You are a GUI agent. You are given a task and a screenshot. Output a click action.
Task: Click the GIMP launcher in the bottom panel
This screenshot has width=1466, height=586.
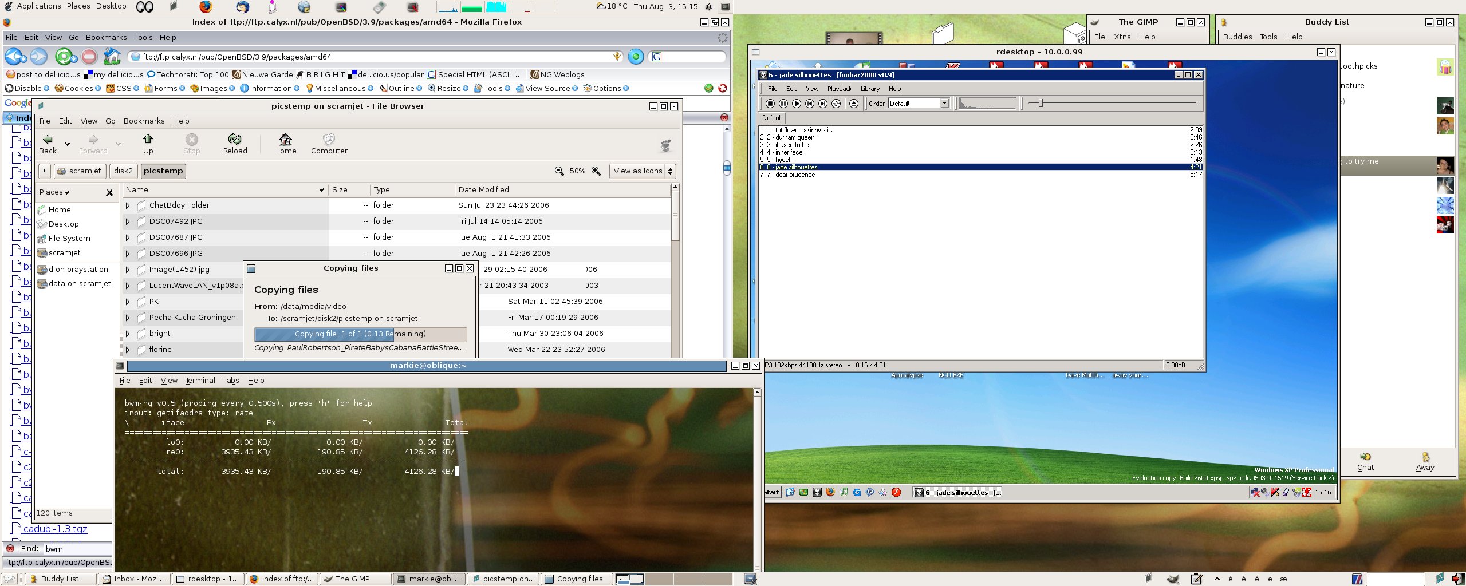(1173, 579)
